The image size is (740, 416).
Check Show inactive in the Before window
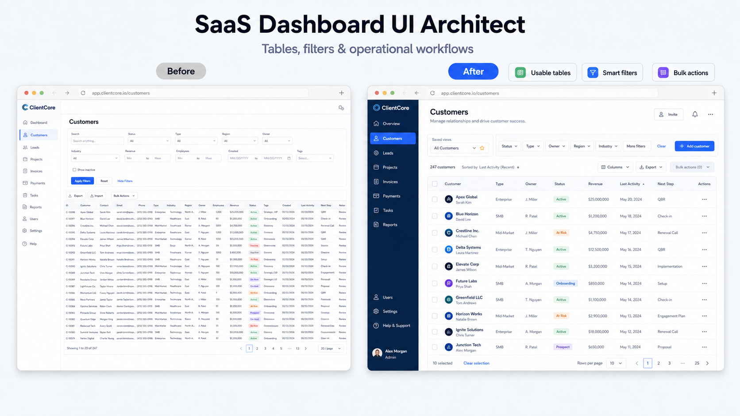[x=74, y=170]
